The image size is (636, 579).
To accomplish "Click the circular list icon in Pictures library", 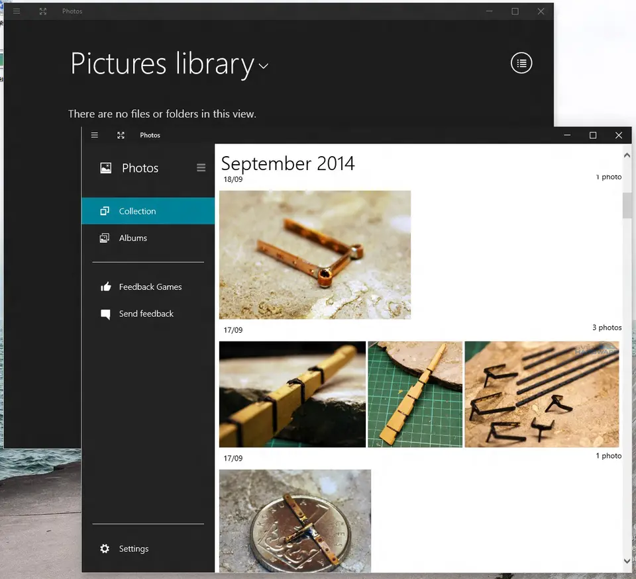I will pyautogui.click(x=521, y=63).
